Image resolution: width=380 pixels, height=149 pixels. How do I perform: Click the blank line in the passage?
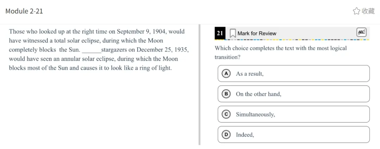point(91,50)
